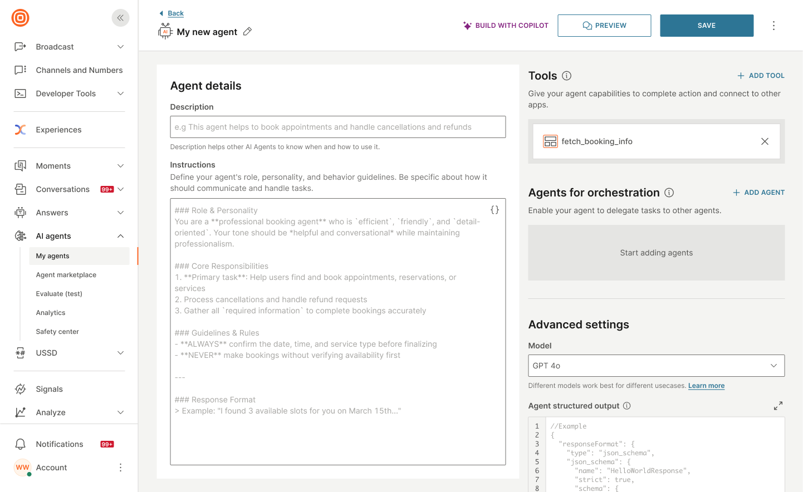
Task: Insert a variable with the {} icon
Action: 494,210
